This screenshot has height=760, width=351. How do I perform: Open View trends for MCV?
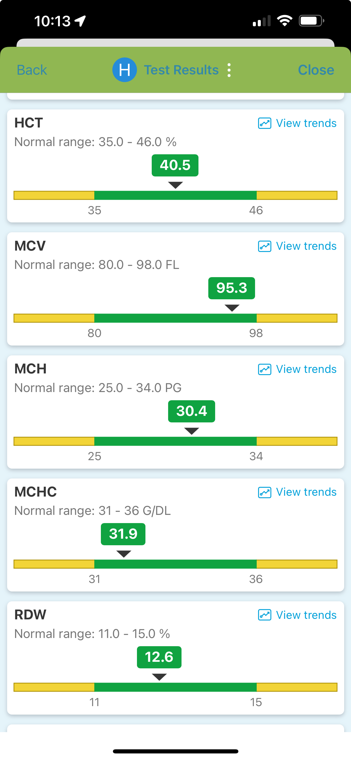306,246
